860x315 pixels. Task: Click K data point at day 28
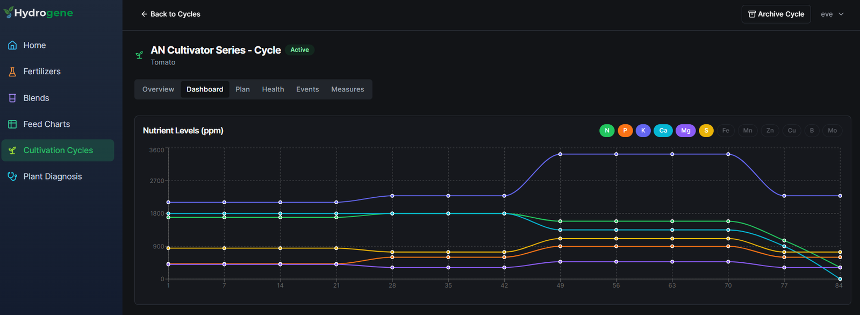pyautogui.click(x=392, y=196)
